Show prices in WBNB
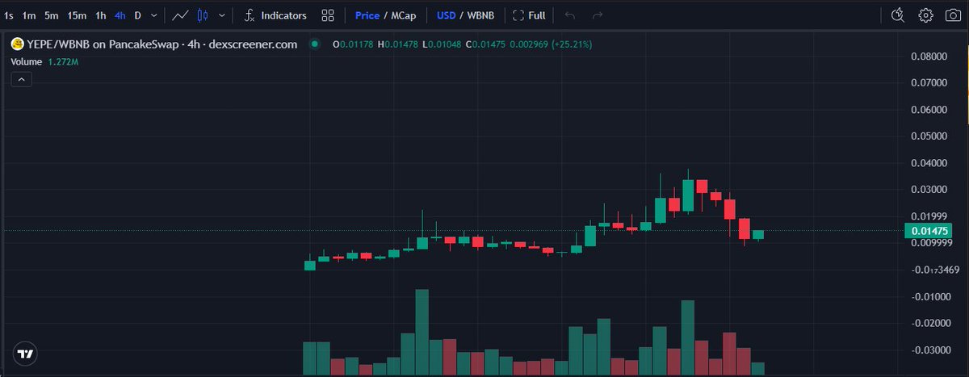Image resolution: width=969 pixels, height=377 pixels. [481, 15]
